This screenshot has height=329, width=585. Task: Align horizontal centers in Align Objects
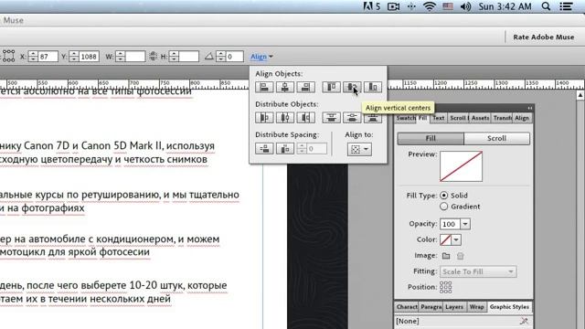(x=285, y=87)
